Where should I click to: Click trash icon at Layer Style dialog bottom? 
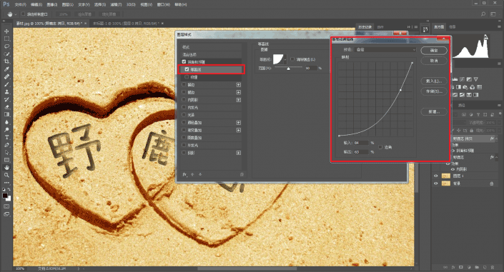point(242,174)
